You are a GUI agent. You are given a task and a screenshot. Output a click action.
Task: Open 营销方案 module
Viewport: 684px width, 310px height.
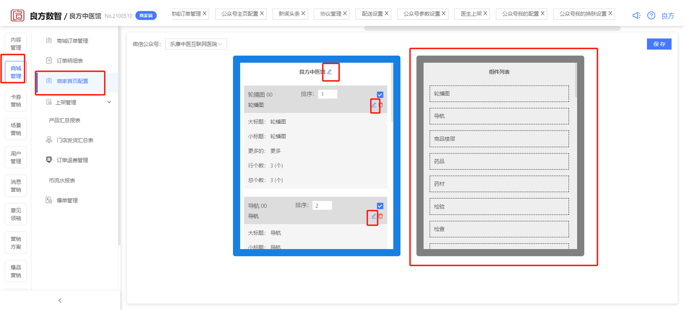[16, 243]
